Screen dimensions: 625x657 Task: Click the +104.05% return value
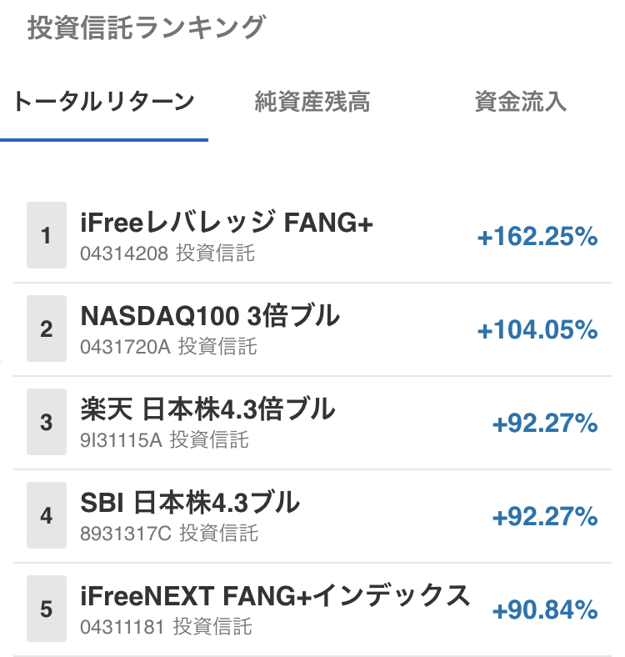point(537,330)
